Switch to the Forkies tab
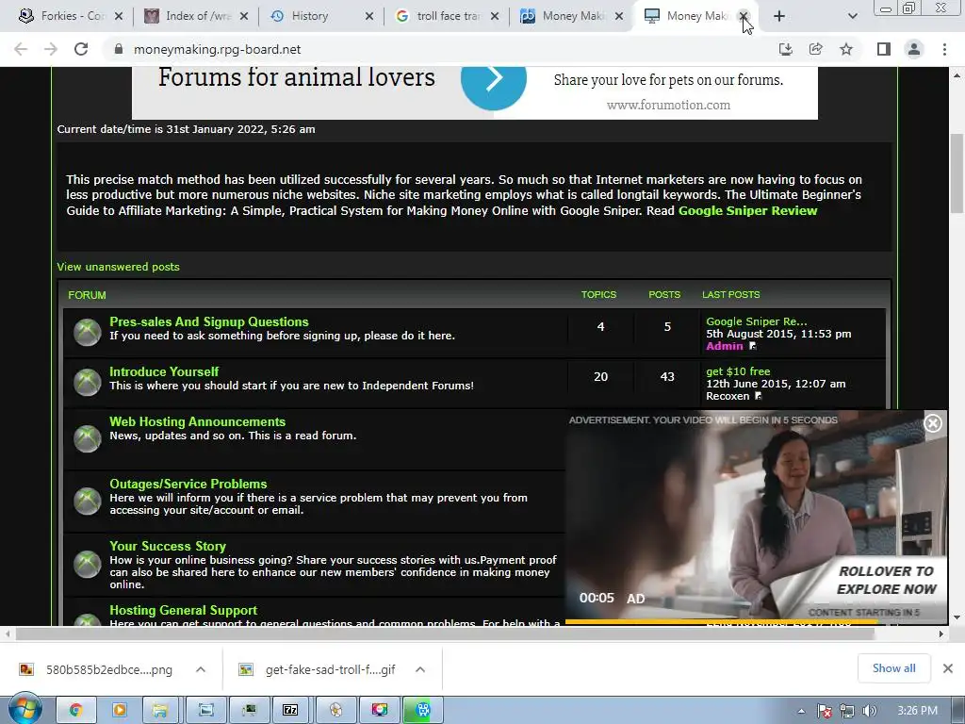 (70, 16)
